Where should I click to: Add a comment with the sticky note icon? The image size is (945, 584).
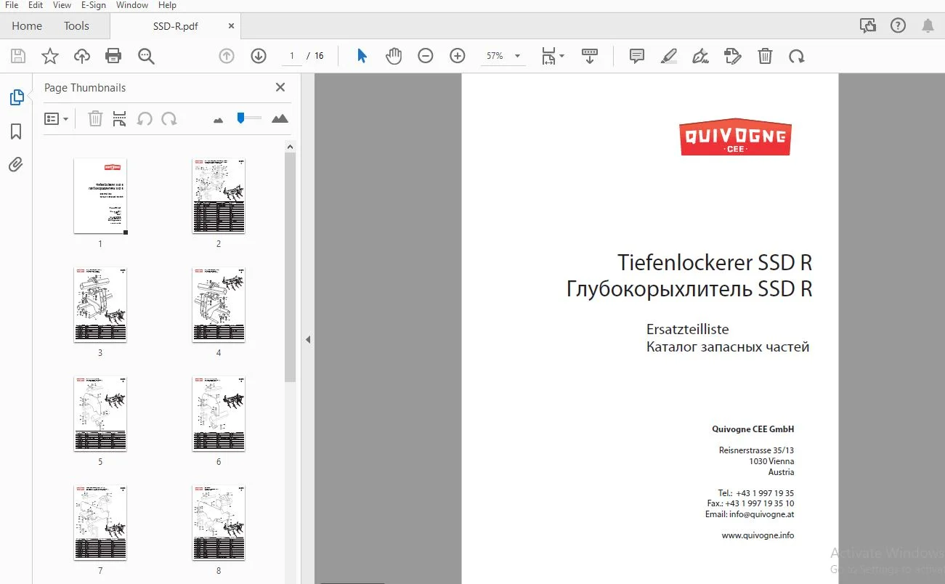[637, 56]
